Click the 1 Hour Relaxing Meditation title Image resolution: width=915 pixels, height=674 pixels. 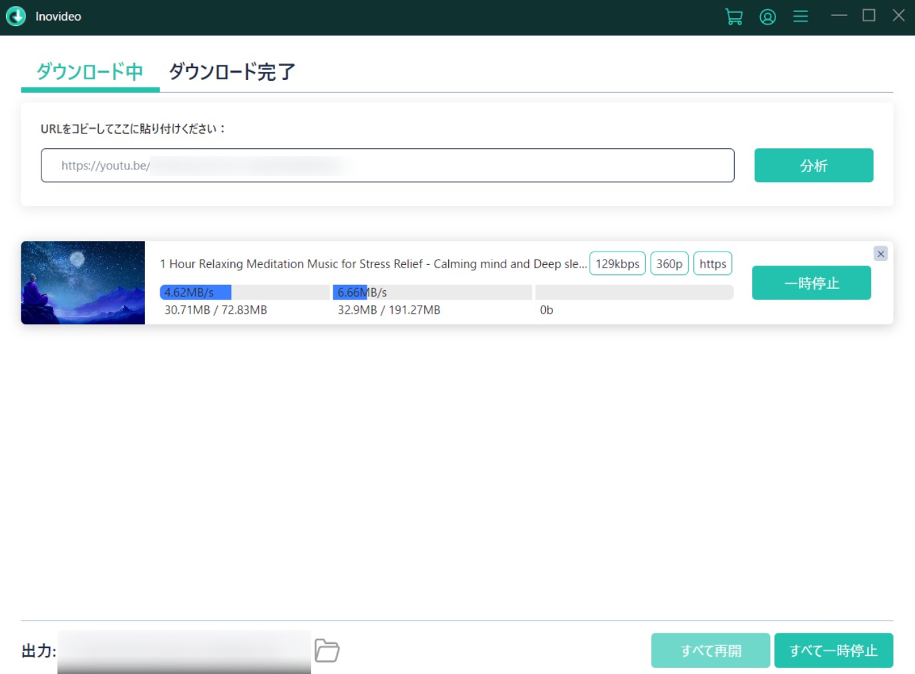(x=373, y=264)
